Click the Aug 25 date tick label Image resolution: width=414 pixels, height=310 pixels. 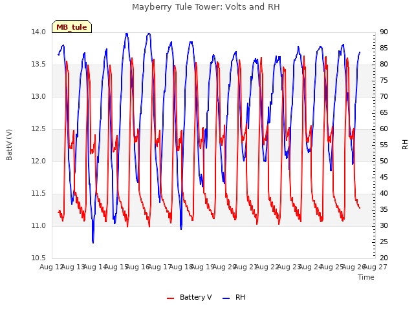332,267
